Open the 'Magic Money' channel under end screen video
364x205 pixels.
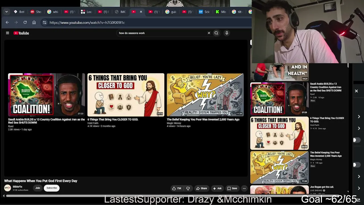[174, 123]
